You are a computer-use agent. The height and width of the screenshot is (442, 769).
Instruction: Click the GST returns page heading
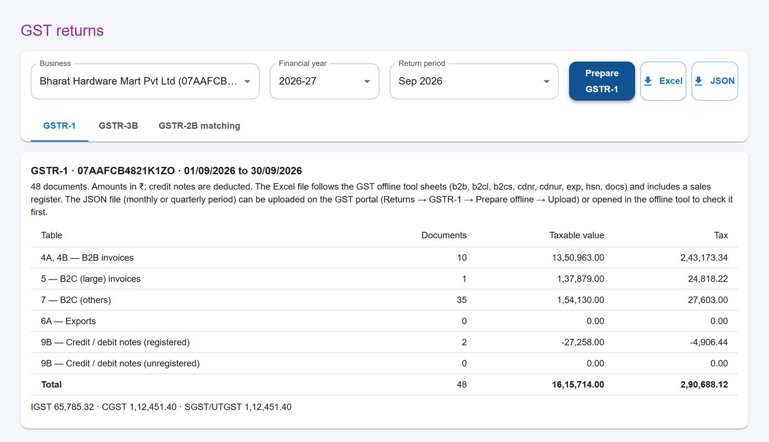[62, 30]
